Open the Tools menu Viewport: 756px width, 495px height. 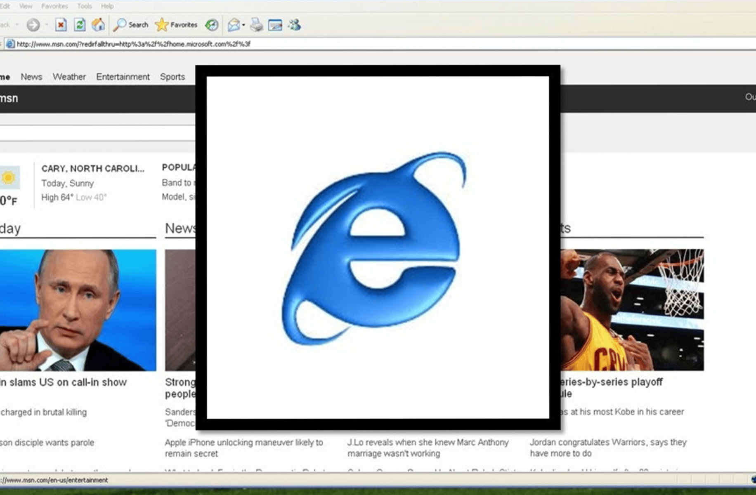click(85, 6)
